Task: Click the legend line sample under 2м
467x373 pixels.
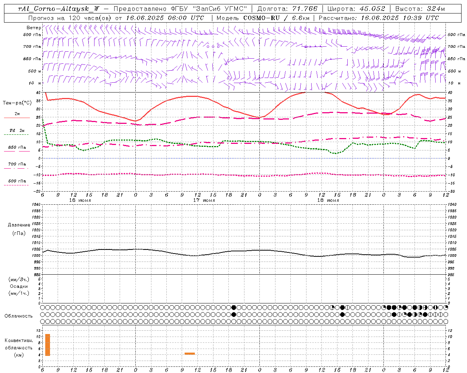Action: (17, 118)
